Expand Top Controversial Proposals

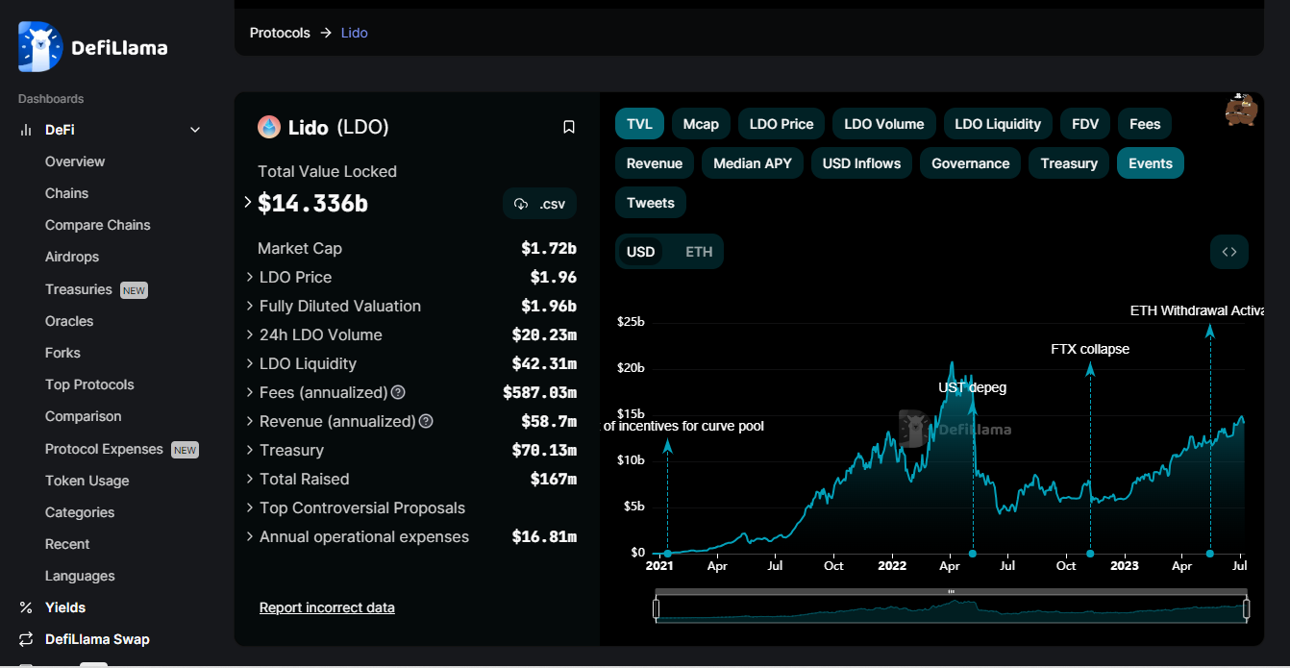point(250,507)
